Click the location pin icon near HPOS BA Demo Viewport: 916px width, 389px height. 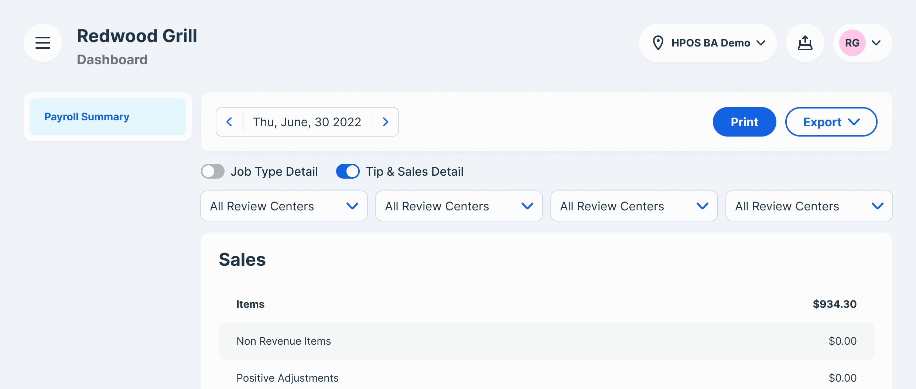(x=659, y=42)
